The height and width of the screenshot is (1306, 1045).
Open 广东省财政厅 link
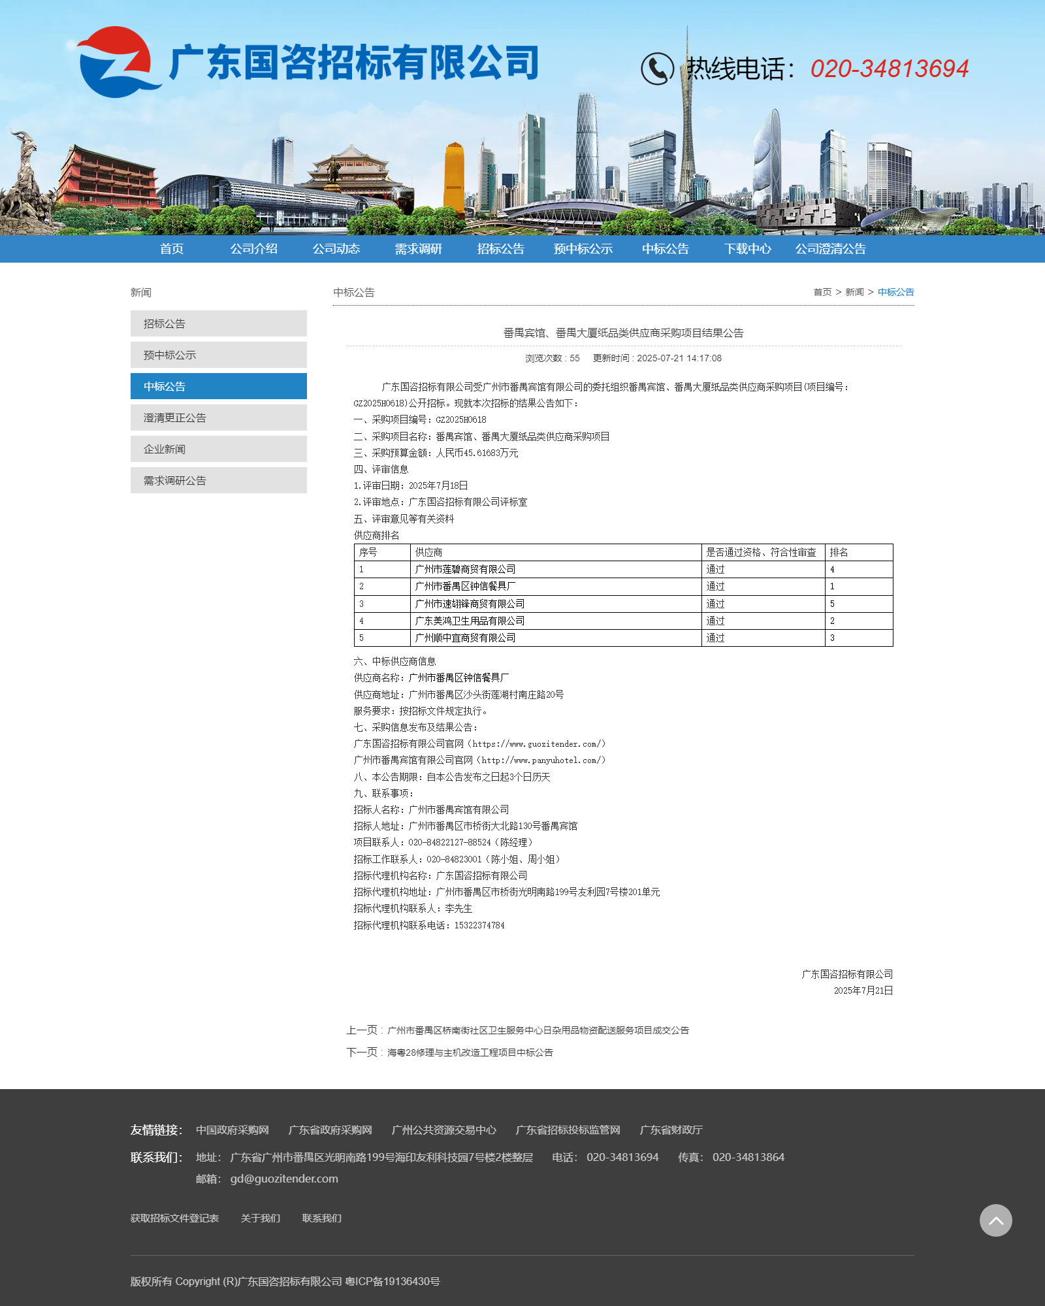[x=671, y=1130]
